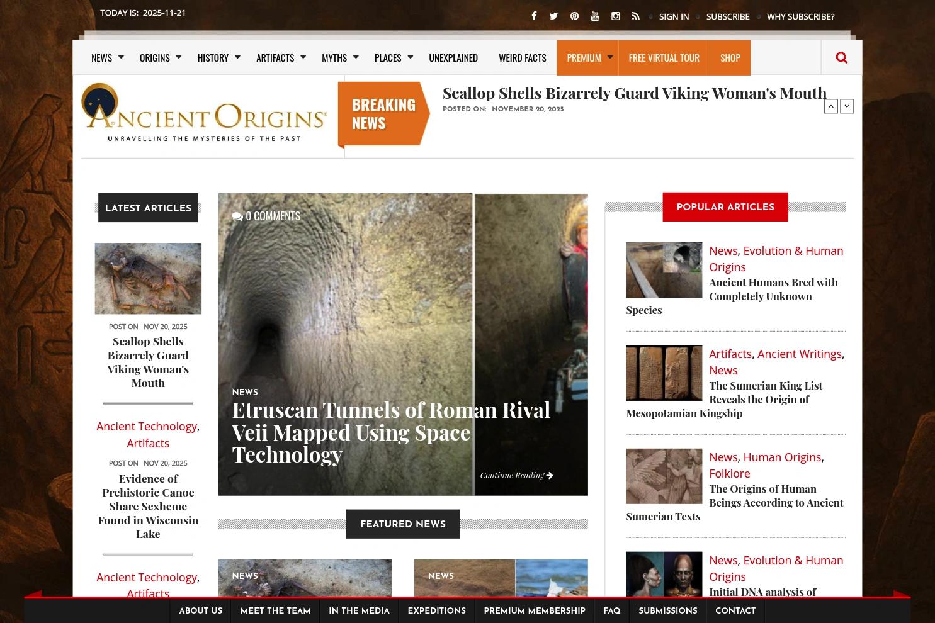Open the Etruscan Tunnels article headline
This screenshot has height=623, width=935.
391,432
